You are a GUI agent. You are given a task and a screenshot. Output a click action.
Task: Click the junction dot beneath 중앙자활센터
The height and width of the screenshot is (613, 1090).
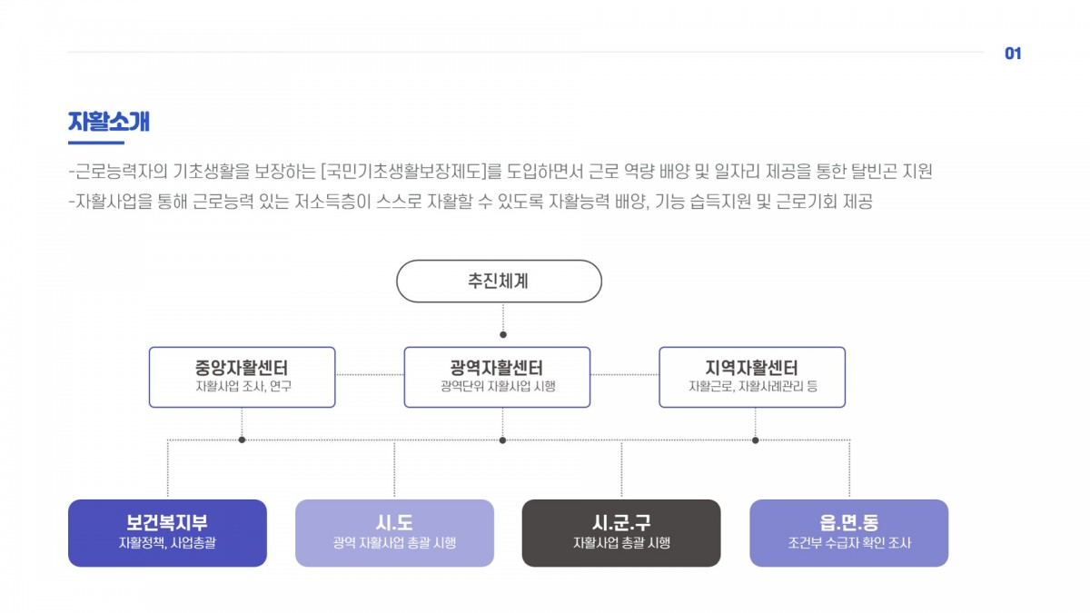click(x=242, y=440)
